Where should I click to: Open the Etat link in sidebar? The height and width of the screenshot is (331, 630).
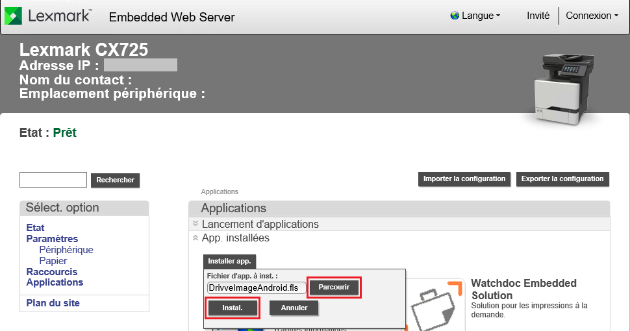[x=36, y=228]
